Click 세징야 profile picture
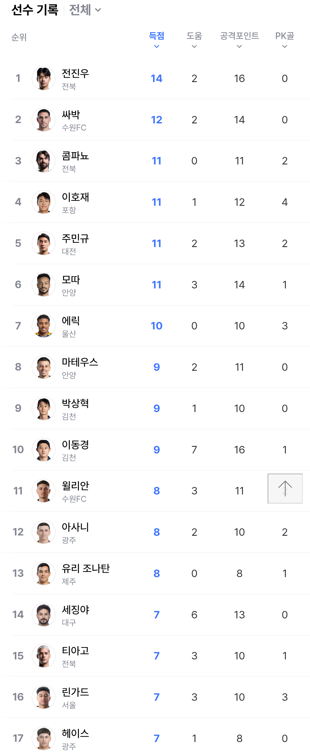Viewport: 310px width, 755px height. pos(43,615)
